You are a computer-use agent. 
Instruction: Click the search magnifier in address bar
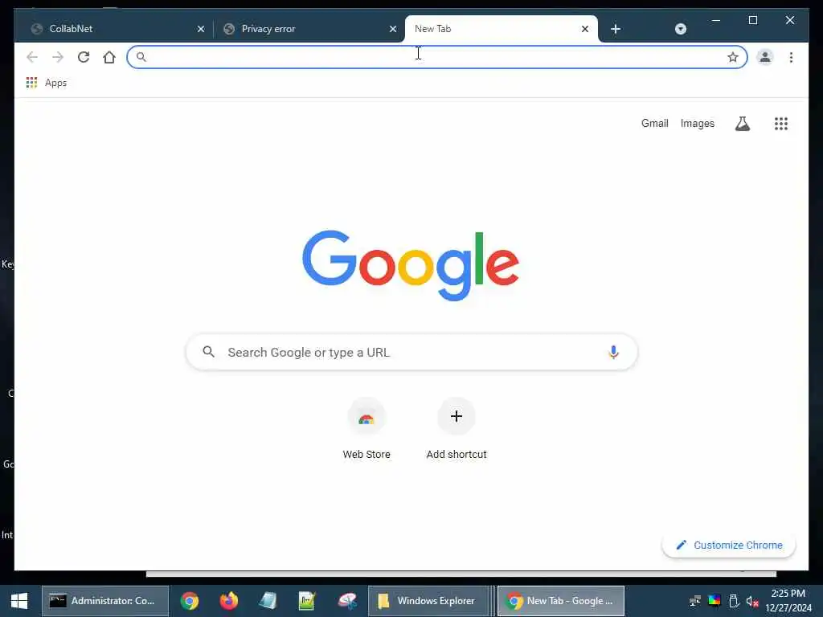point(141,57)
